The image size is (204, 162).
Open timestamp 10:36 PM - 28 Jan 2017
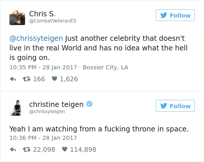[x=43, y=138]
